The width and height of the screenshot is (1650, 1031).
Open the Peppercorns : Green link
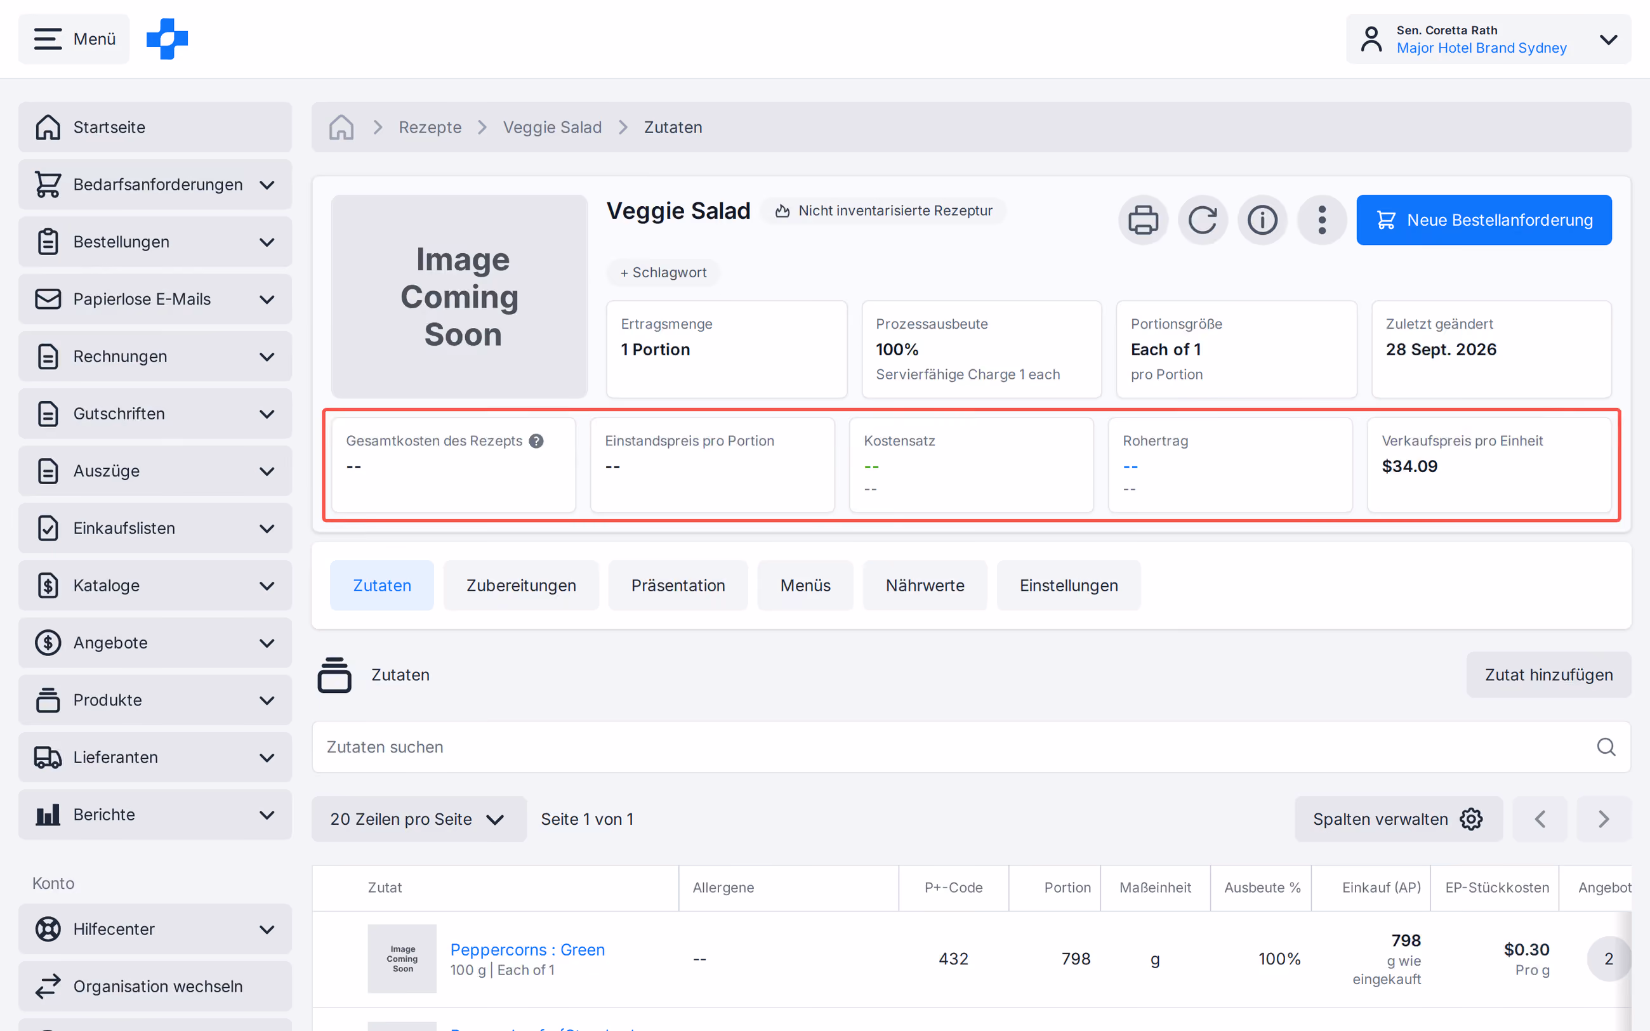click(x=527, y=950)
